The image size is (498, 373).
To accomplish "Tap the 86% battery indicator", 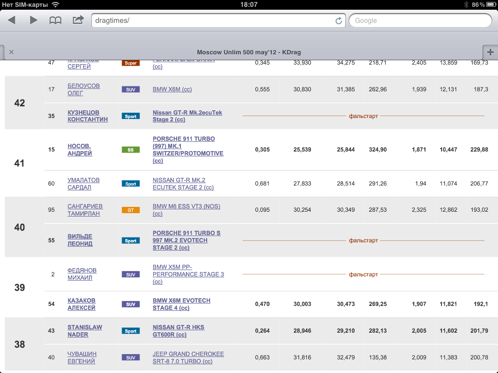I will (484, 4).
